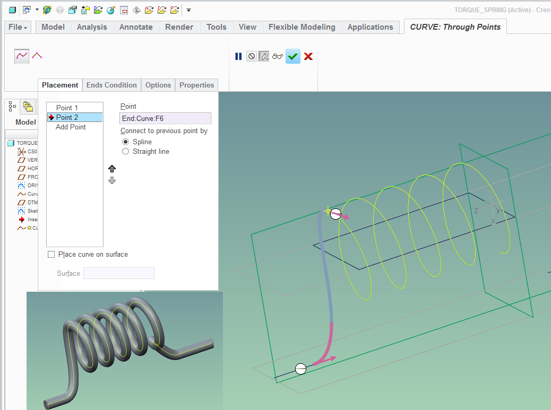Click the cyan part icon in quick access
This screenshot has width=551, height=410.
(x=12, y=10)
